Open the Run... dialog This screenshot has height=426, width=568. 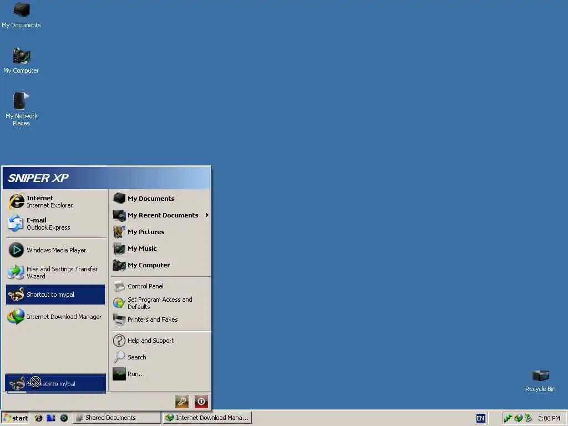click(x=161, y=374)
